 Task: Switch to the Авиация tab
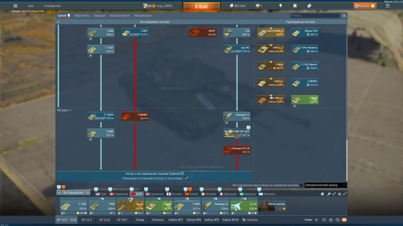[99, 16]
